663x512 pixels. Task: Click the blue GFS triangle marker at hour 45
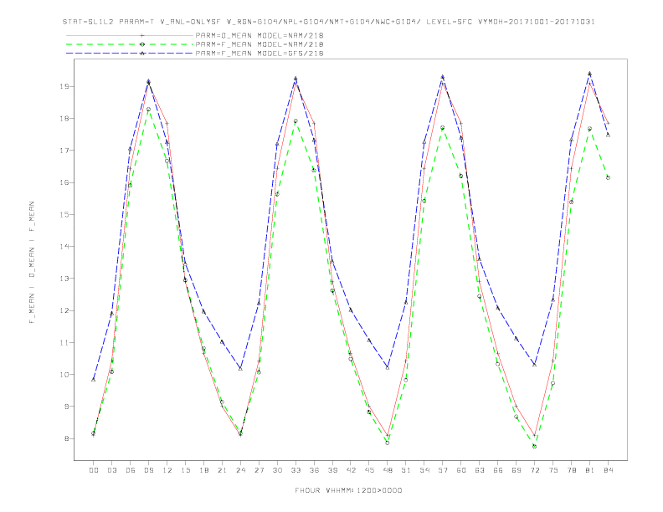click(369, 340)
